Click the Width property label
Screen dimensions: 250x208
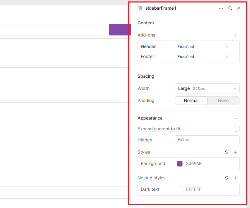pos(143,88)
